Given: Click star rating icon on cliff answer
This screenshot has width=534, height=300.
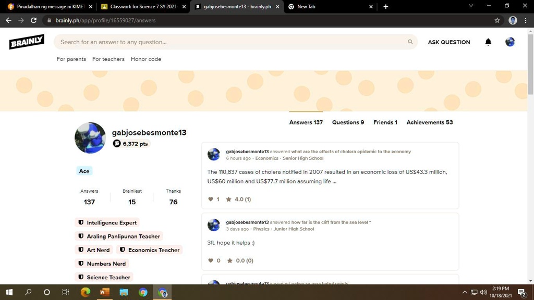Looking at the screenshot, I should pos(230,260).
